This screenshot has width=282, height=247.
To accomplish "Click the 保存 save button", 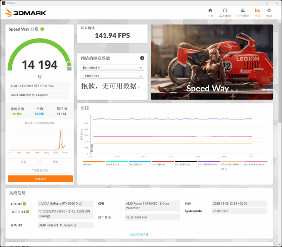I will (56, 162).
